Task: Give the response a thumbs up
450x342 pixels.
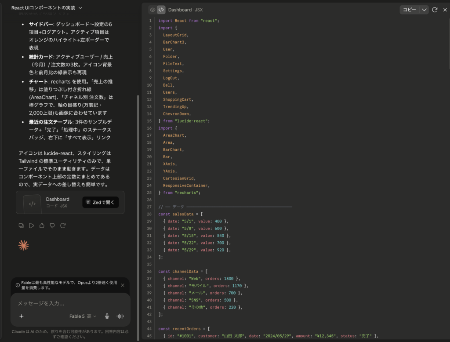Action: coord(42,226)
